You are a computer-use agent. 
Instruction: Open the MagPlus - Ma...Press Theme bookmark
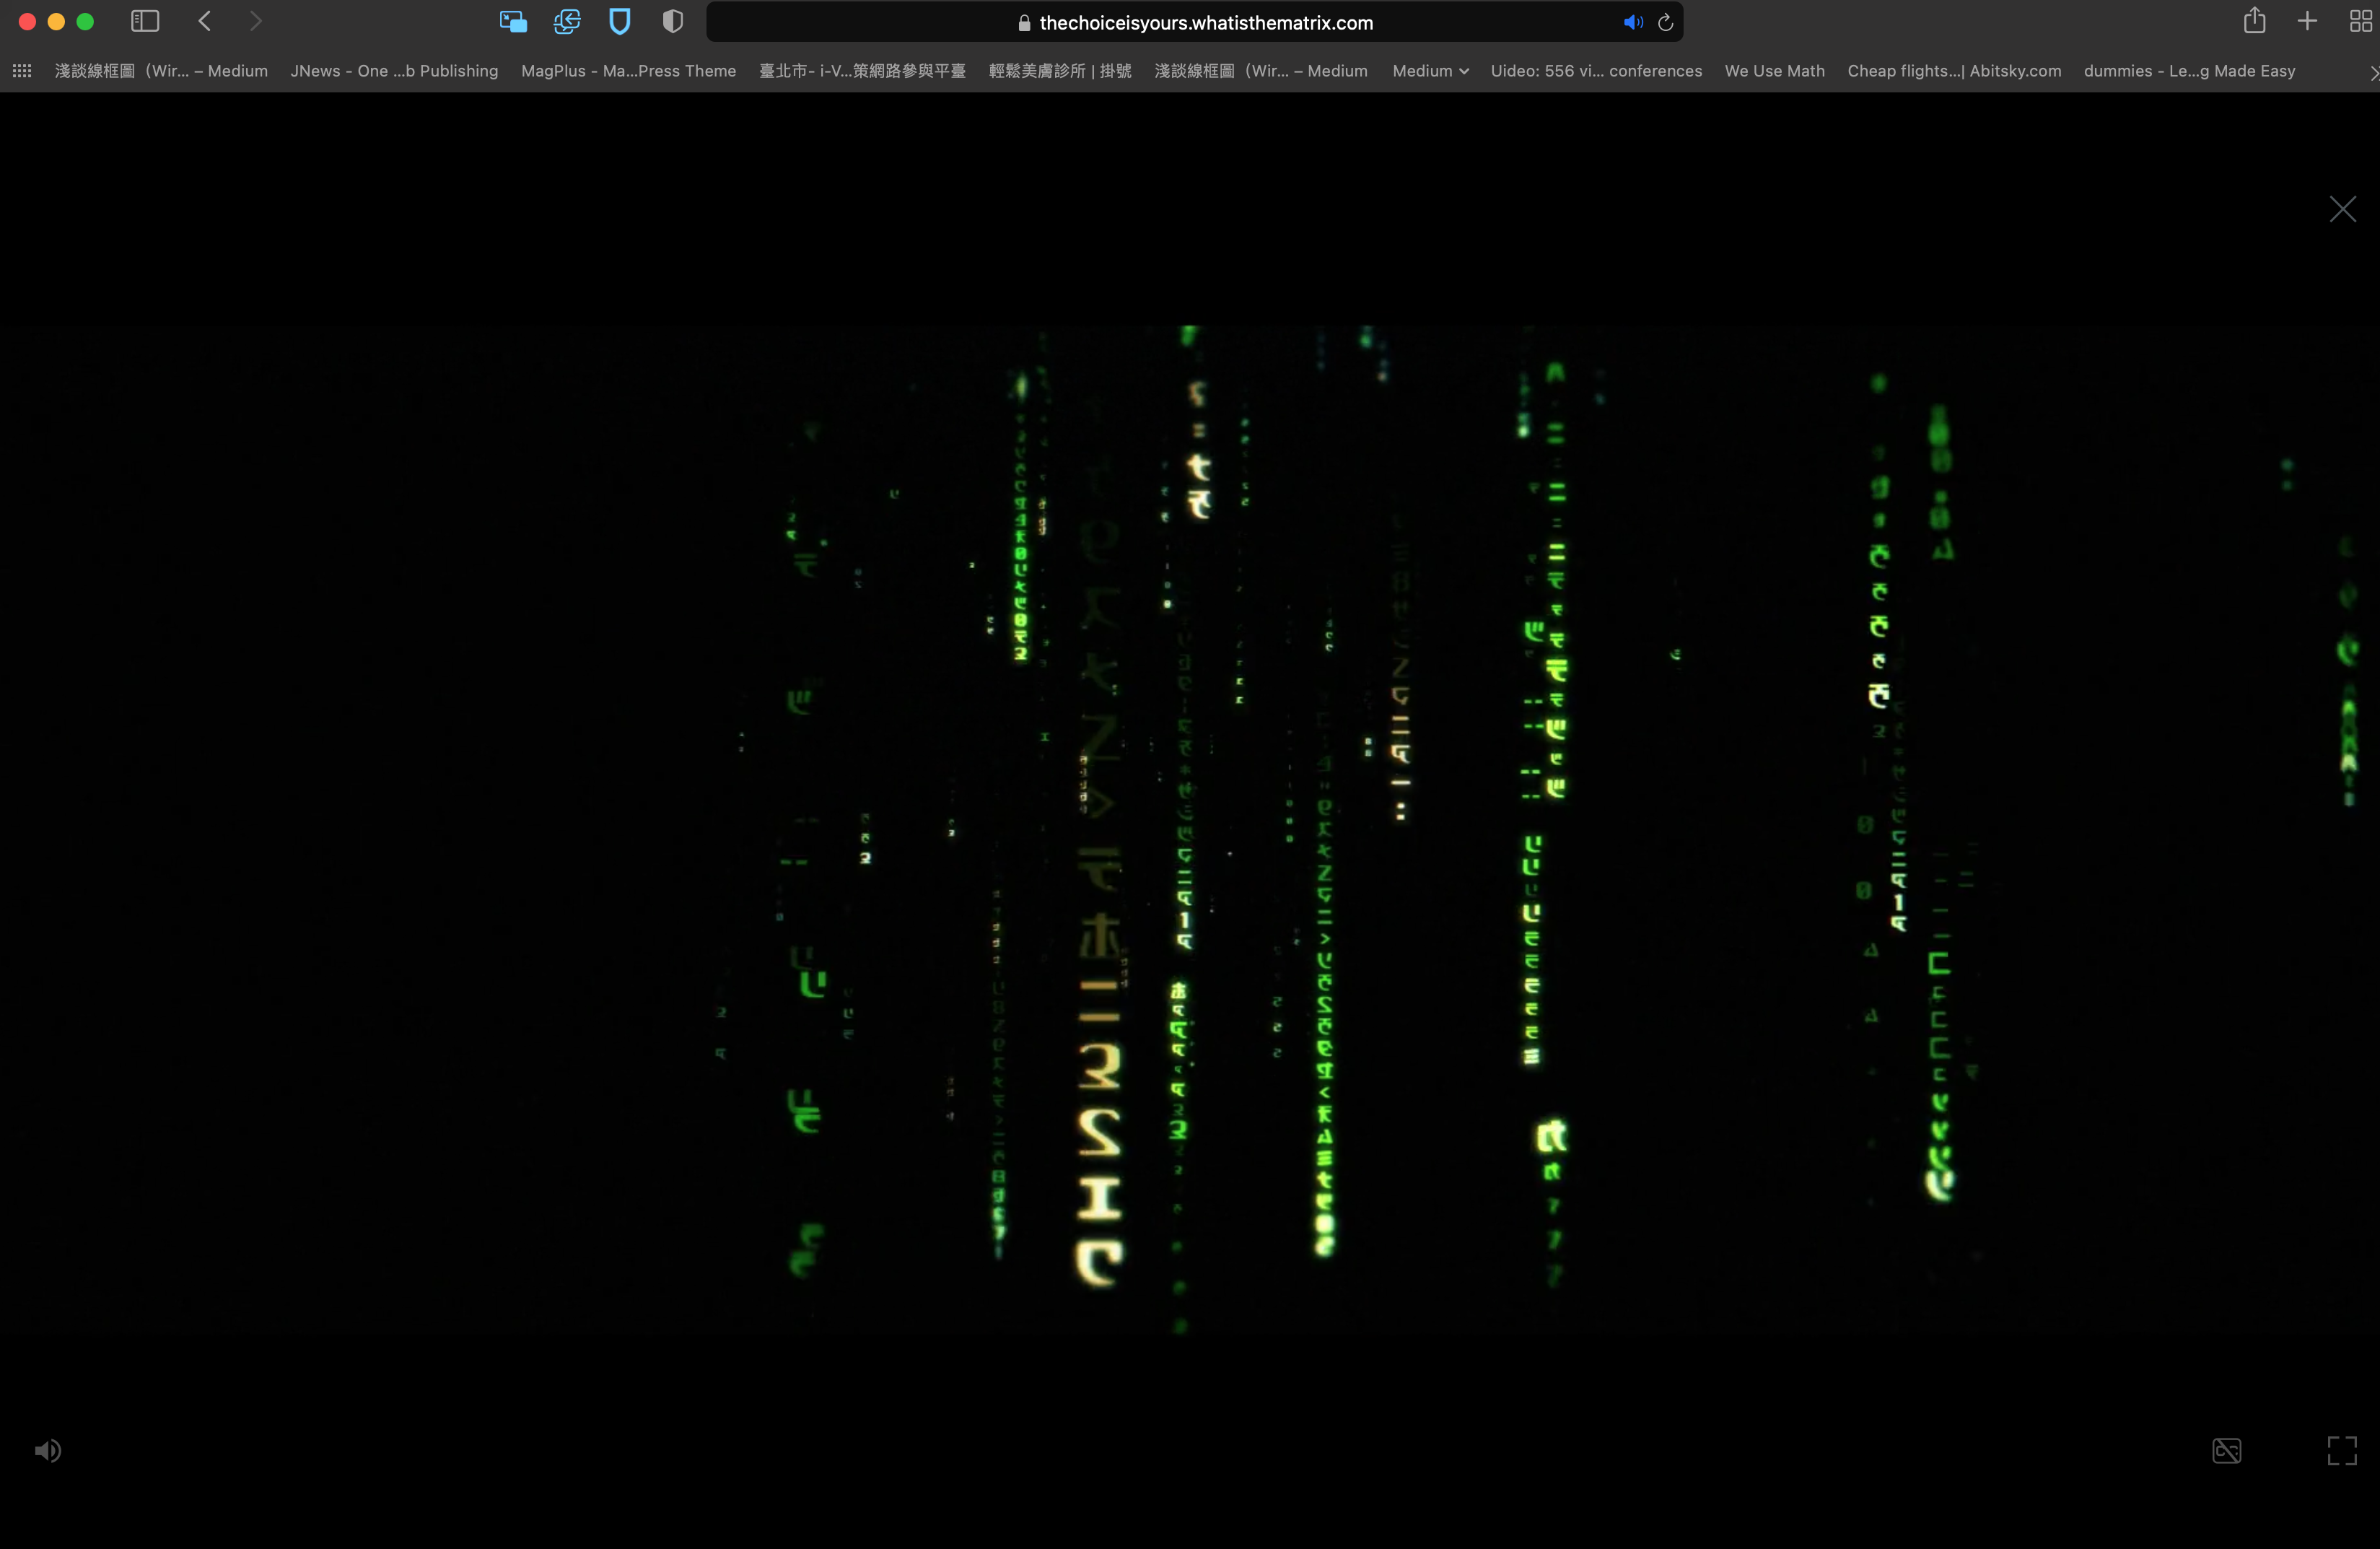point(628,71)
